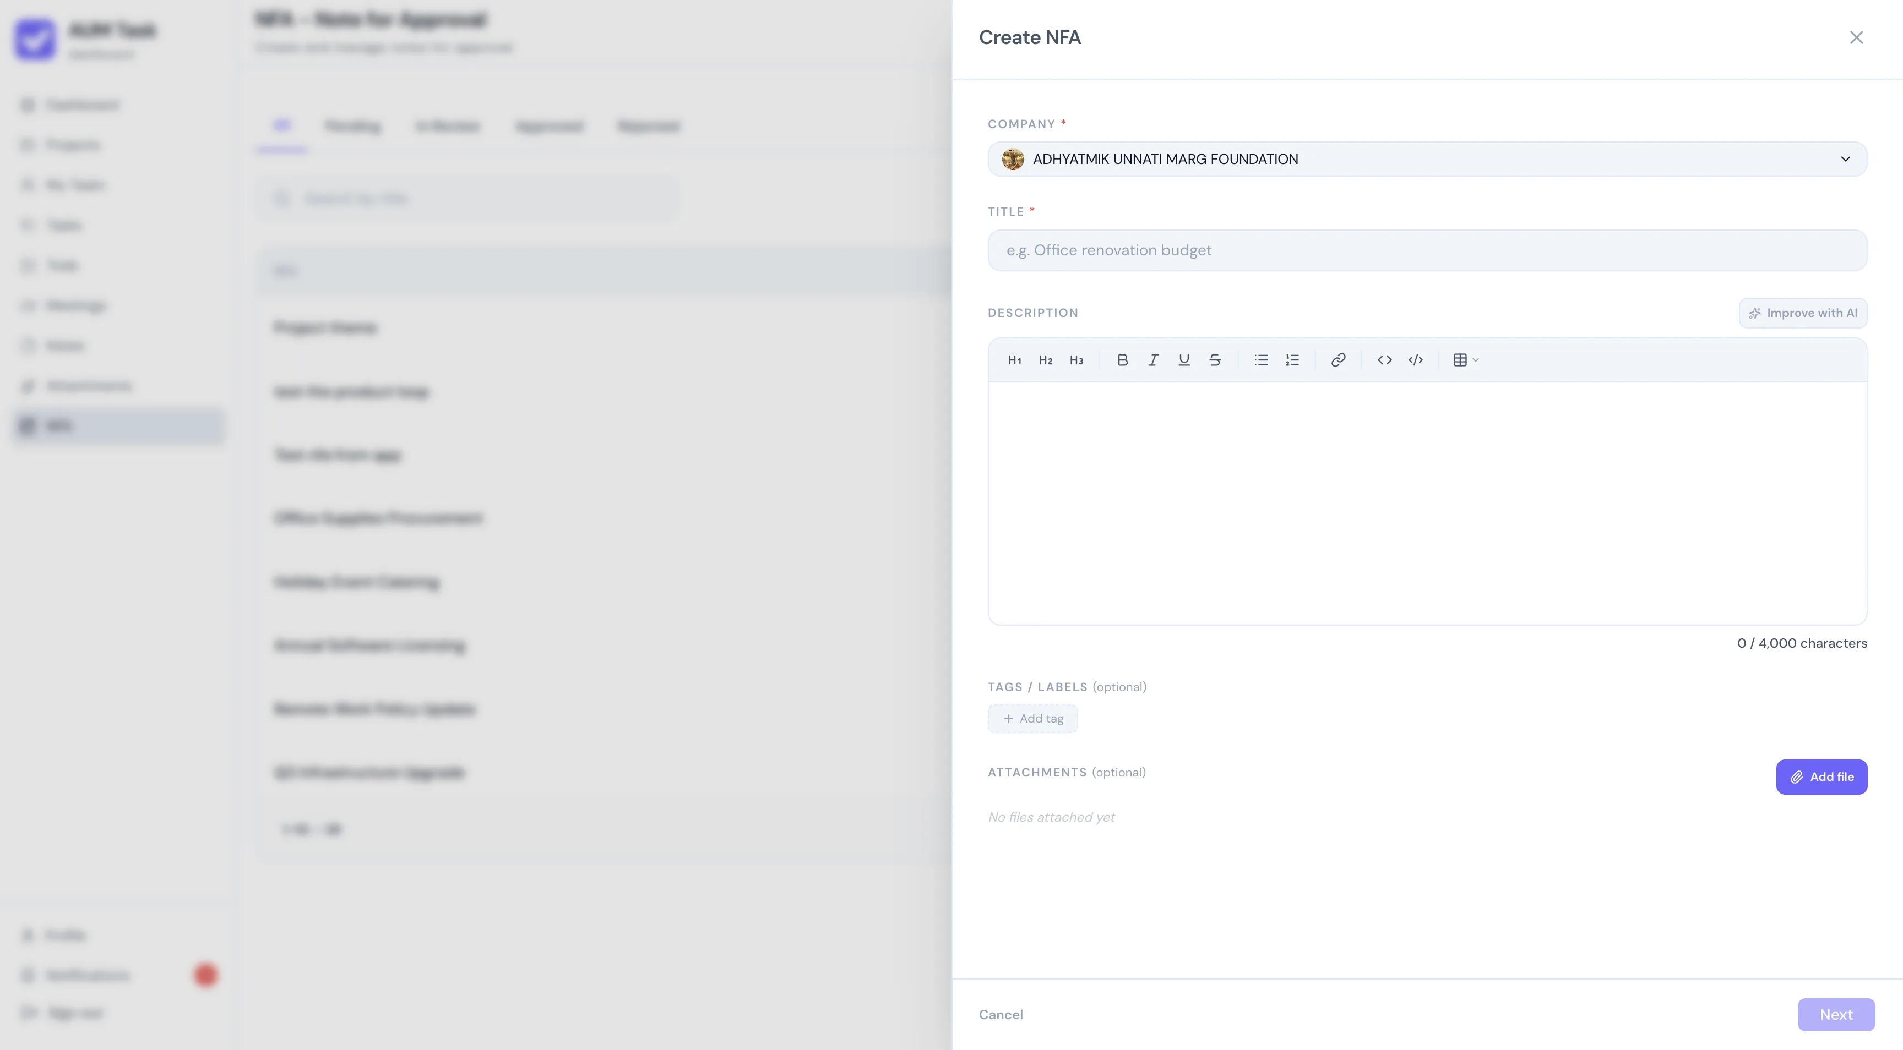Open the Company dropdown
Screen dimensions: 1903x1050
1427,160
